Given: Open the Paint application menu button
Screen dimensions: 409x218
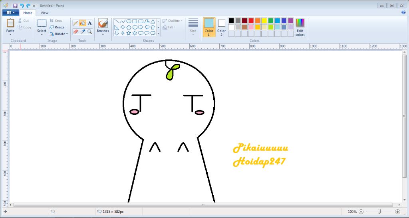Looking at the screenshot, I should click(10, 12).
